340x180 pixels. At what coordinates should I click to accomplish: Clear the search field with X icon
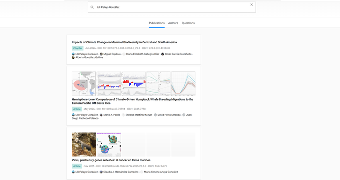coord(251,5)
